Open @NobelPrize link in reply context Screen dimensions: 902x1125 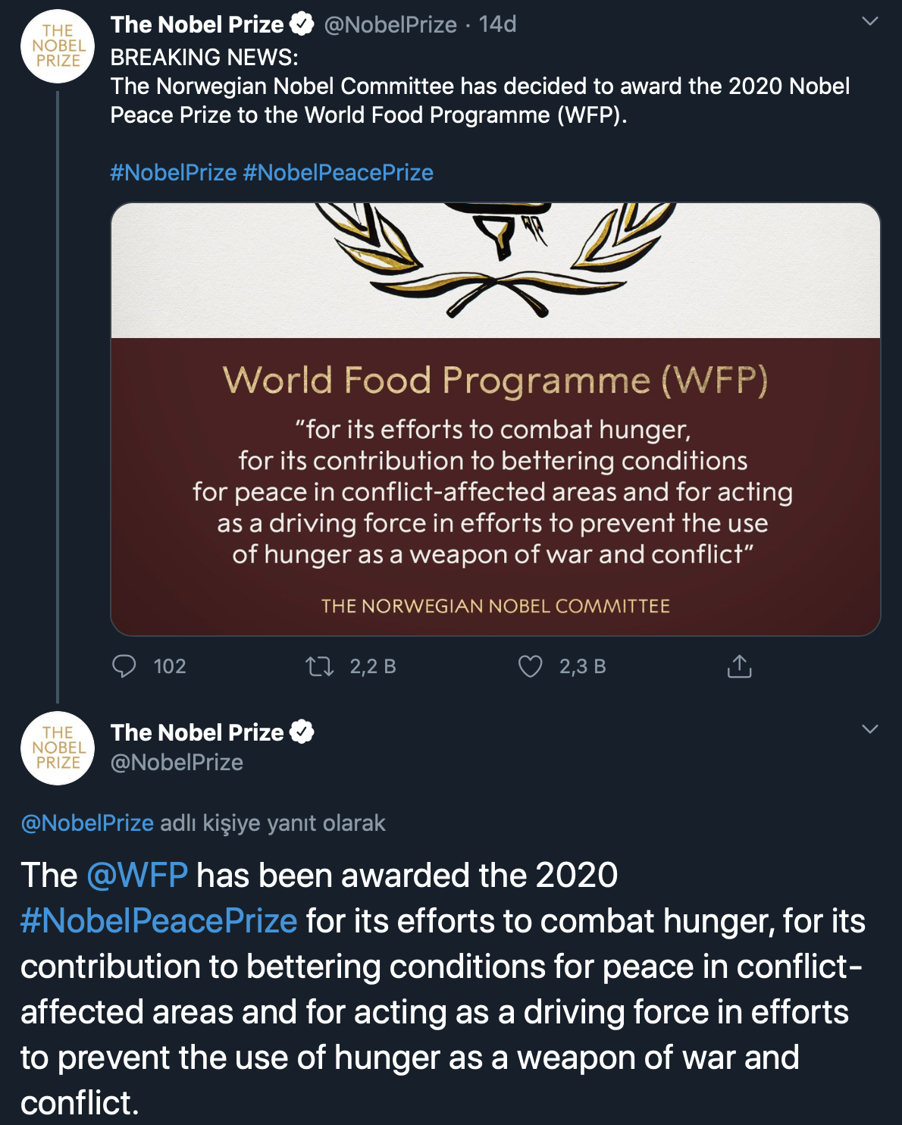[87, 823]
